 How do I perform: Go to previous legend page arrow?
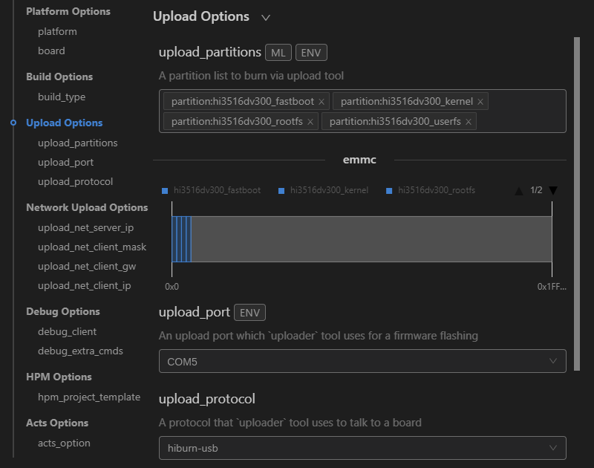click(519, 191)
